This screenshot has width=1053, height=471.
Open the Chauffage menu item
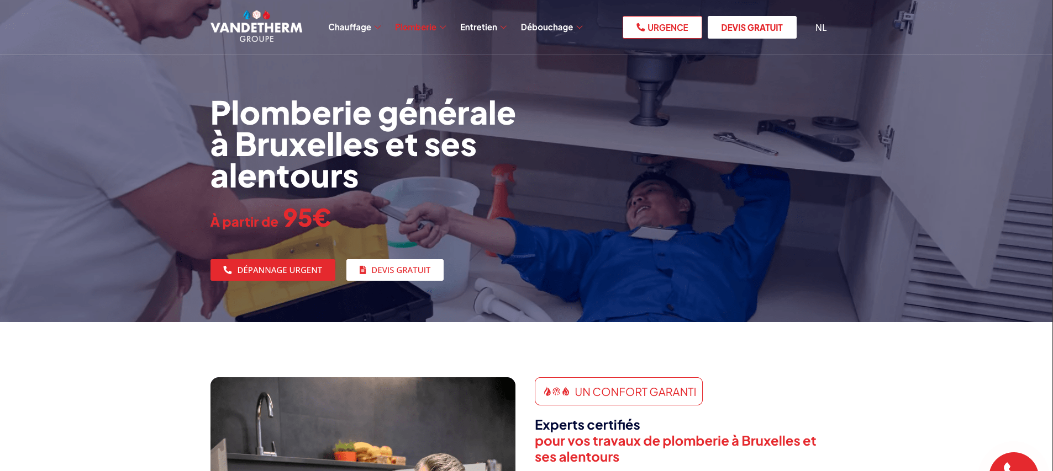350,27
